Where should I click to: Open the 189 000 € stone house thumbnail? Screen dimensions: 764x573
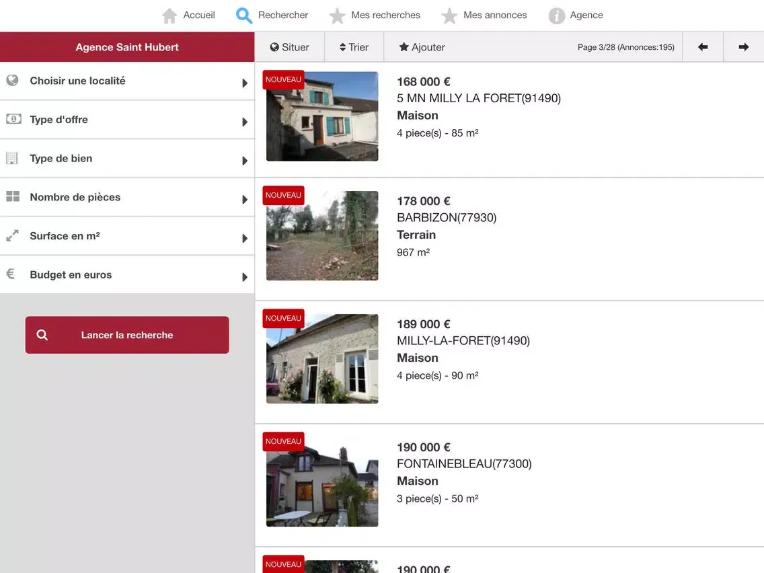pyautogui.click(x=322, y=358)
